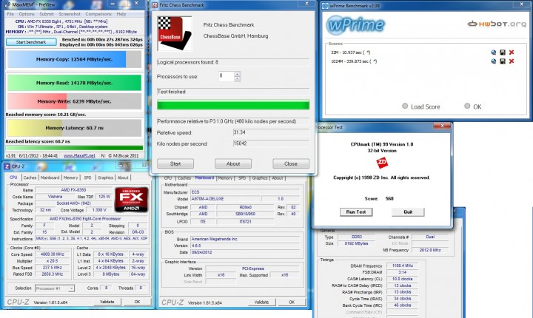Click OK in the Mainboard CPU-Z window
The image size is (533, 318).
(x=292, y=302)
